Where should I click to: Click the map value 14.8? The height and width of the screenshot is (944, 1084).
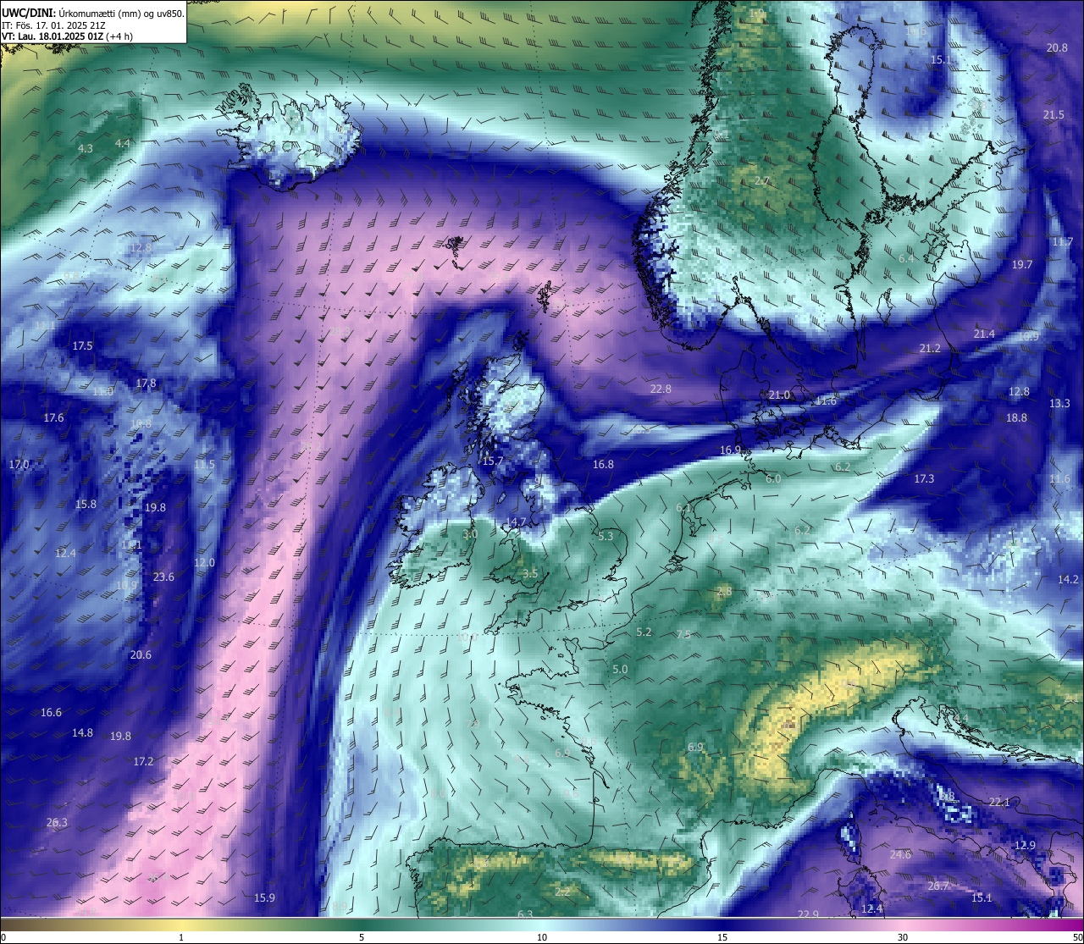[82, 732]
